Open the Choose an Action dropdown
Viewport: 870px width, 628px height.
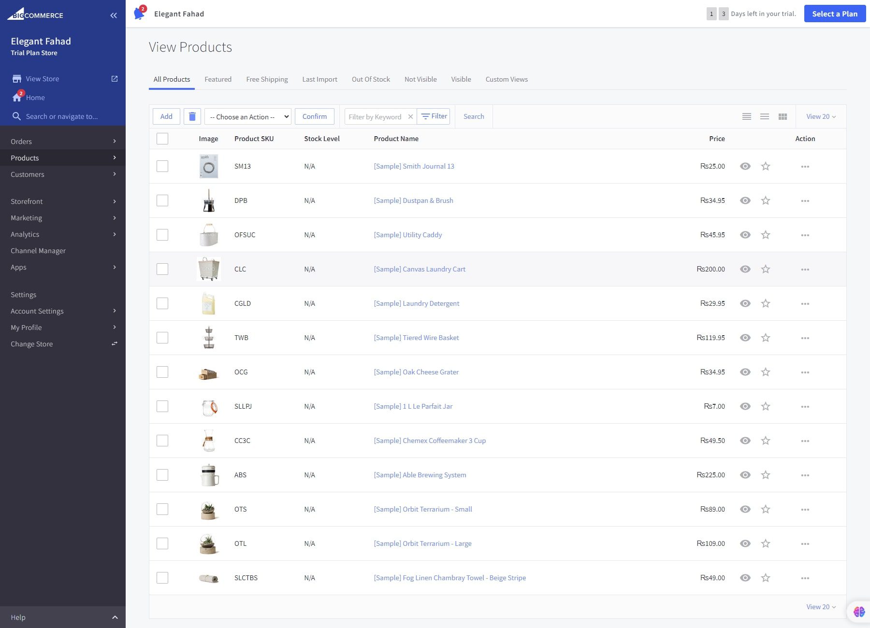point(247,116)
